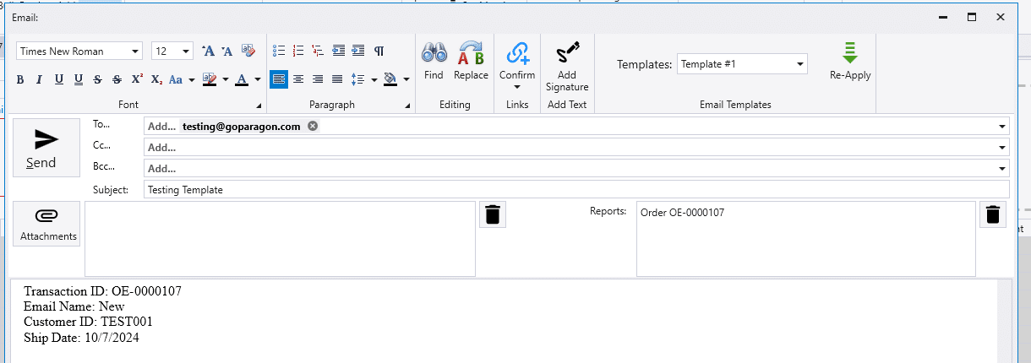
Task: Select Justify alignment
Action: (x=337, y=79)
